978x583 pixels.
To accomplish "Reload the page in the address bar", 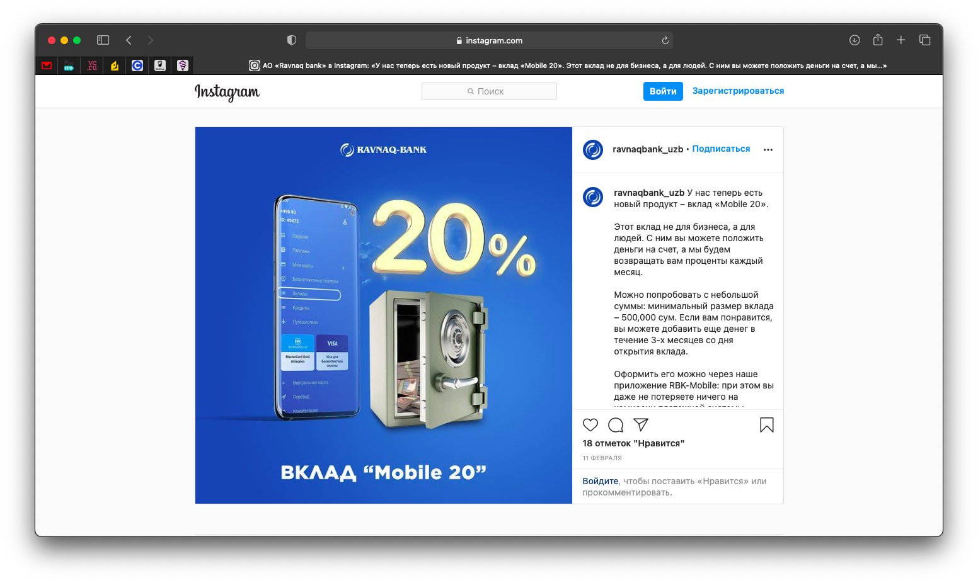I will pos(665,40).
